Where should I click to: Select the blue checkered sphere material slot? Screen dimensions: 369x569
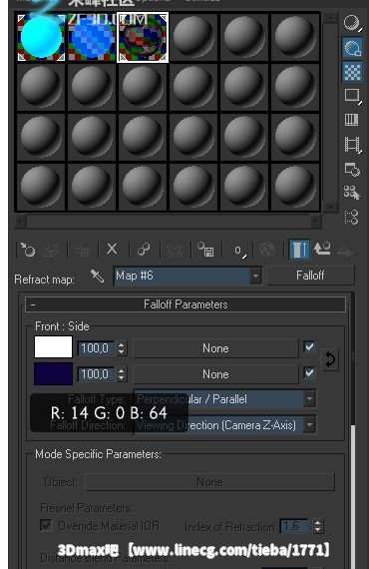click(92, 37)
